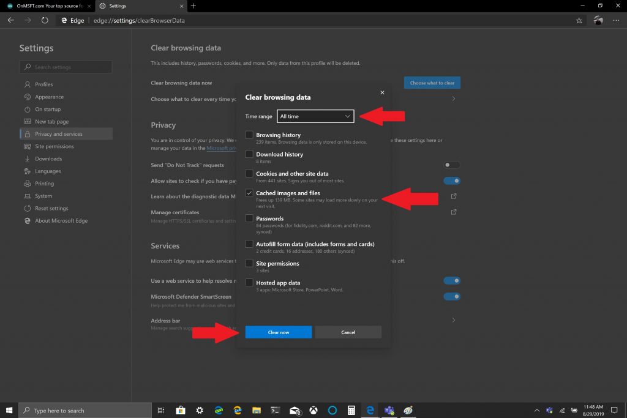
Task: Click the Search settings field
Action: click(66, 67)
